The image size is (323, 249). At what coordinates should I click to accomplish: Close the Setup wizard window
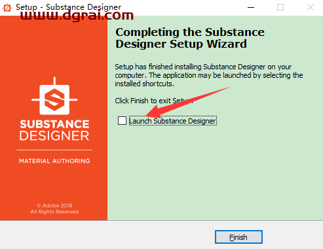click(311, 7)
